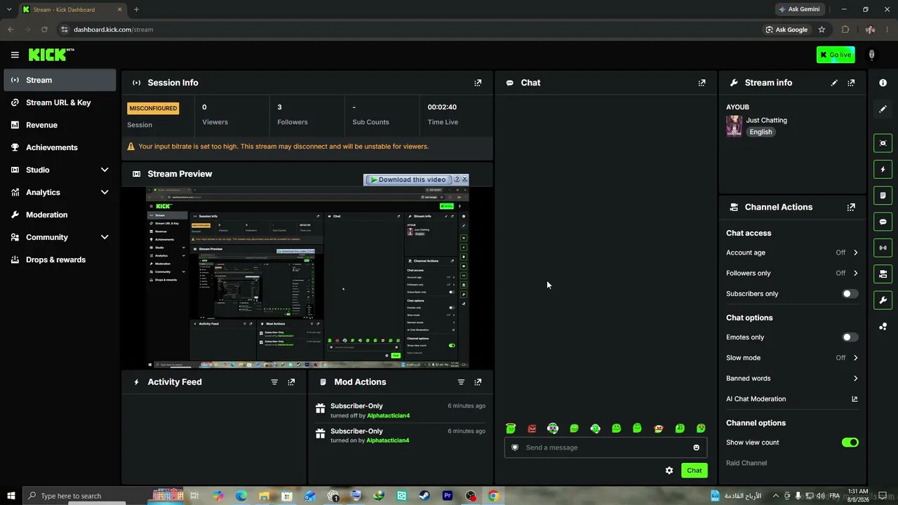This screenshot has width=898, height=505.
Task: Toggle the channel actions widget icon in rail
Action: (883, 274)
